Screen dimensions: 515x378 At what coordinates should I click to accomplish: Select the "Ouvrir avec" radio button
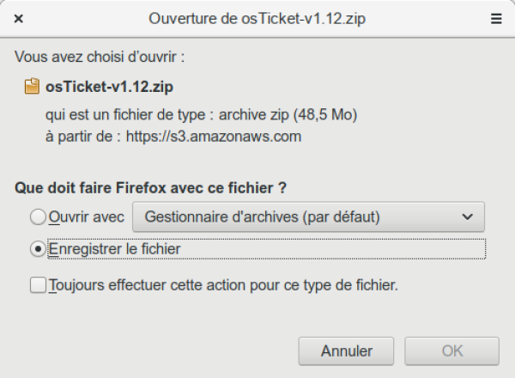[x=38, y=216]
